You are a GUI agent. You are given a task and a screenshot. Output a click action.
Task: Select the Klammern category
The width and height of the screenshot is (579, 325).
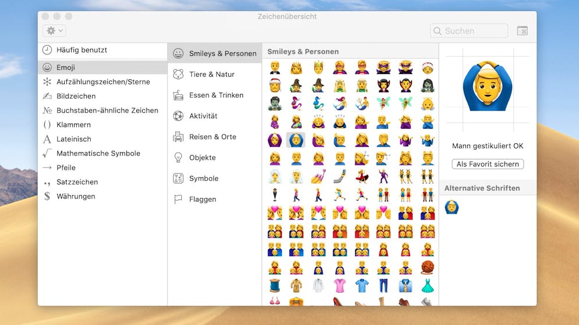[x=103, y=125]
